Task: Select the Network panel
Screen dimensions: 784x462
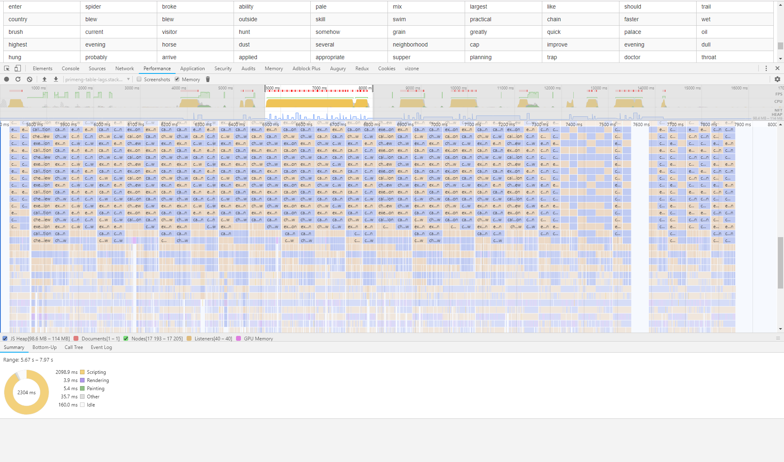Action: pos(125,68)
